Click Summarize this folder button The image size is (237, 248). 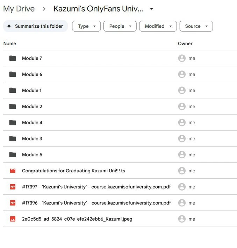pos(36,26)
